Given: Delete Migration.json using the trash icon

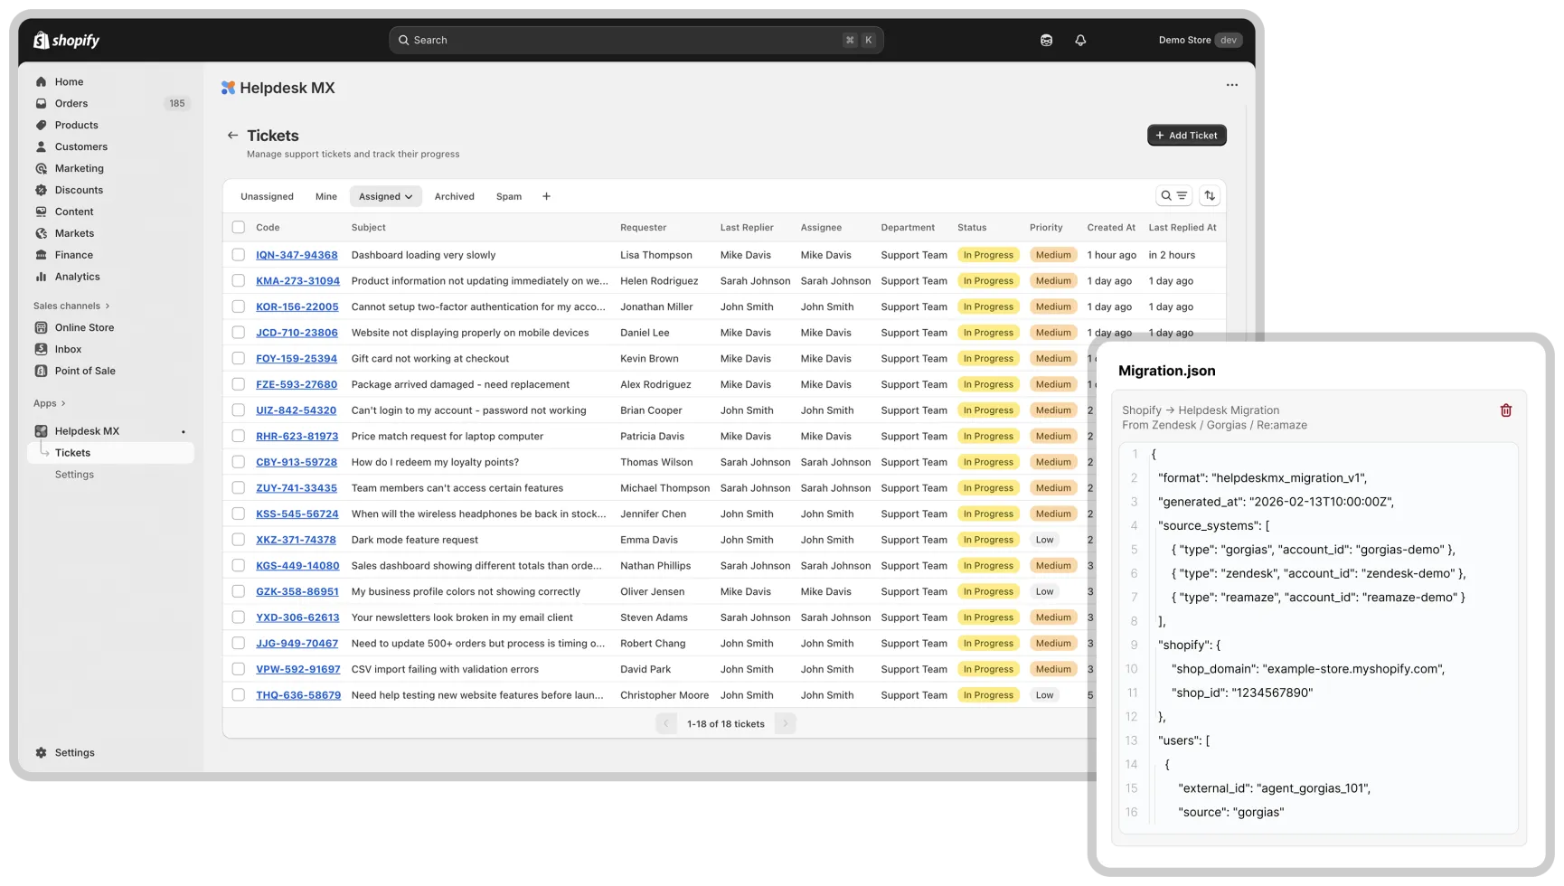Looking at the screenshot, I should [1506, 410].
